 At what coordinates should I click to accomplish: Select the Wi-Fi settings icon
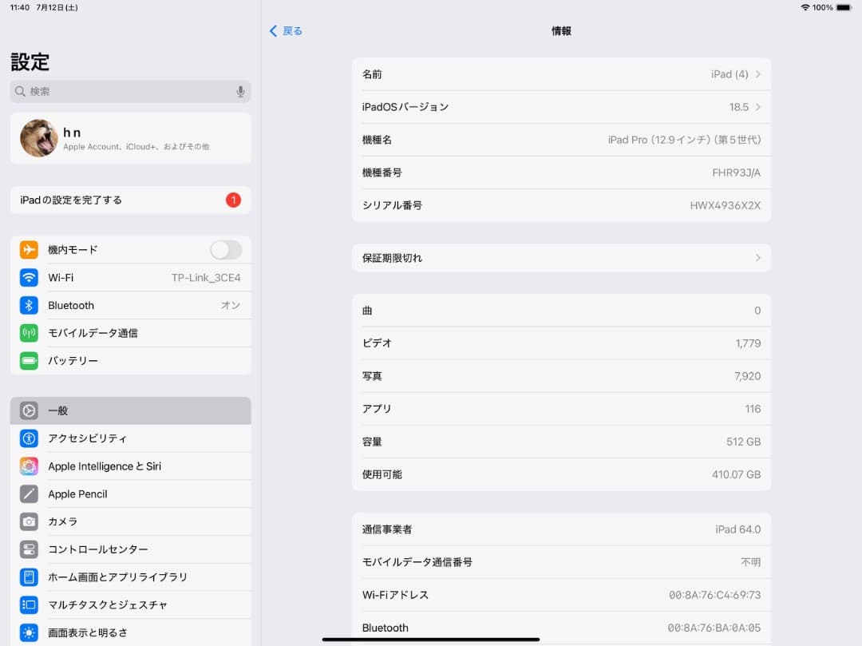click(29, 277)
